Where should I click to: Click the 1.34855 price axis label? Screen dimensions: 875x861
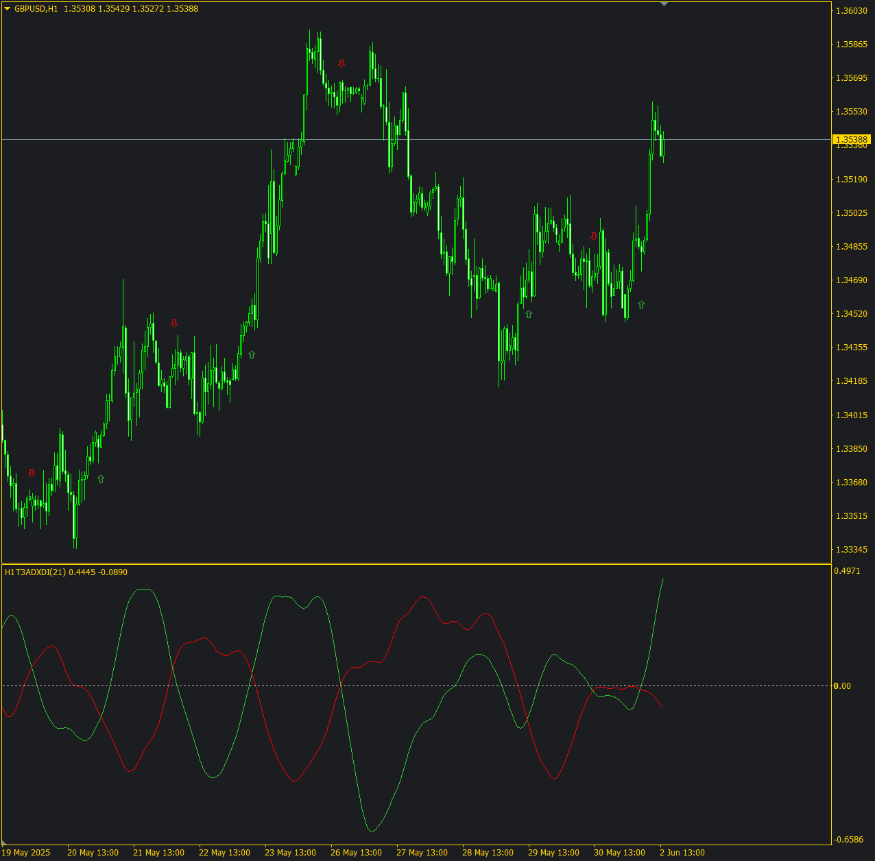(851, 246)
